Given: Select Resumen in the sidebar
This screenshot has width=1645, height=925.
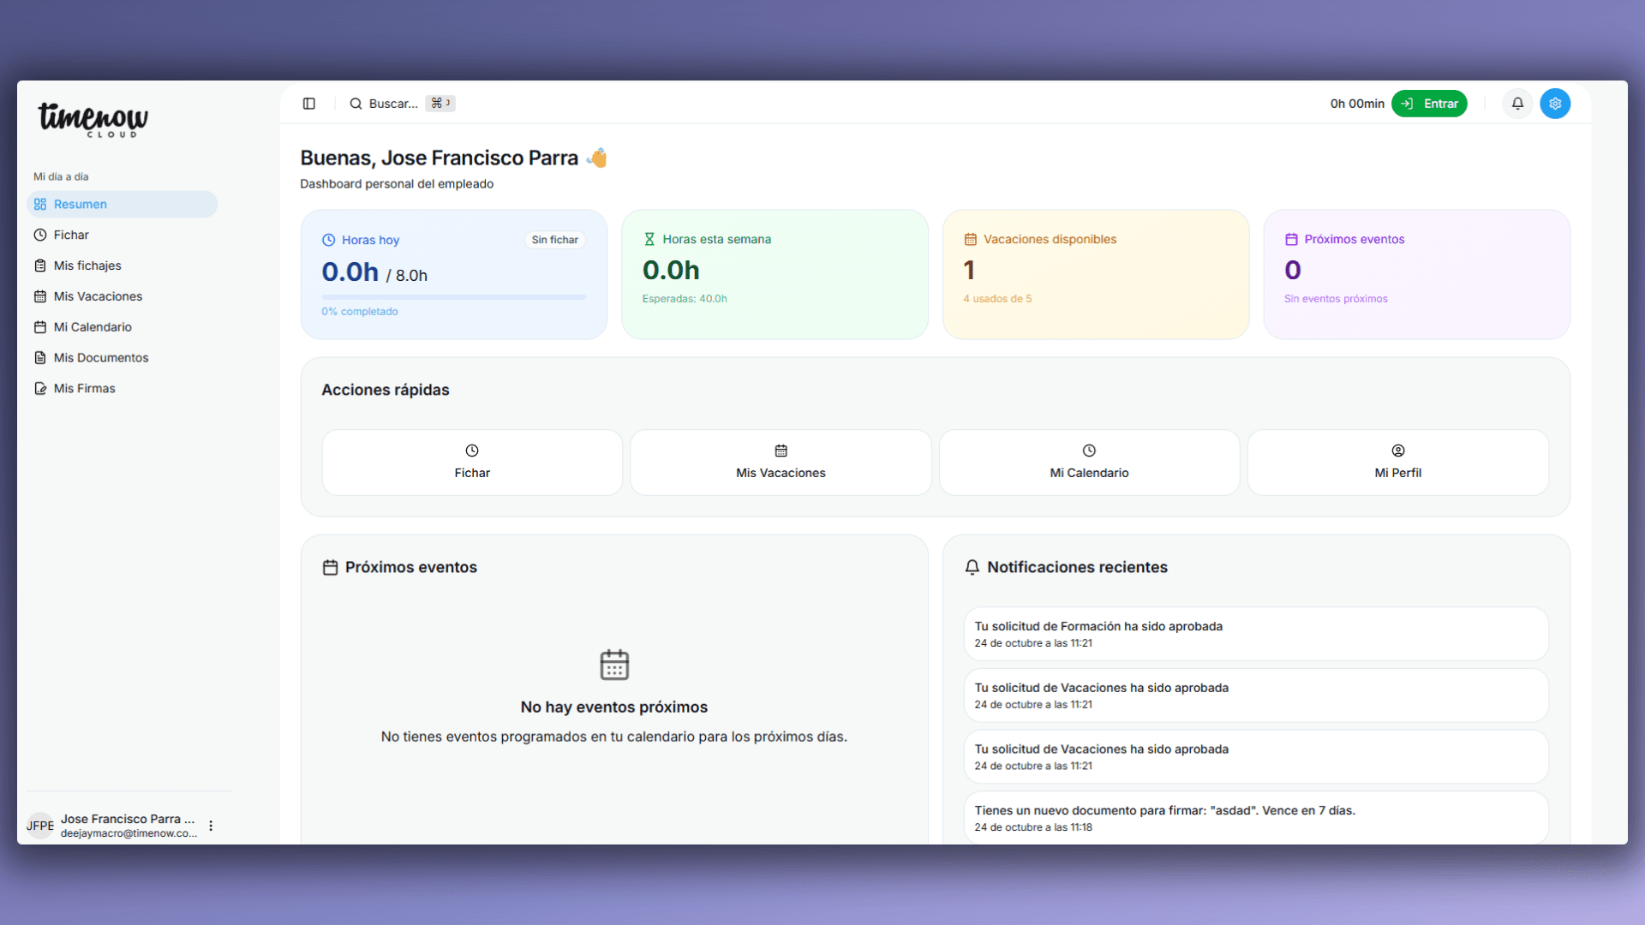Looking at the screenshot, I should click(80, 204).
